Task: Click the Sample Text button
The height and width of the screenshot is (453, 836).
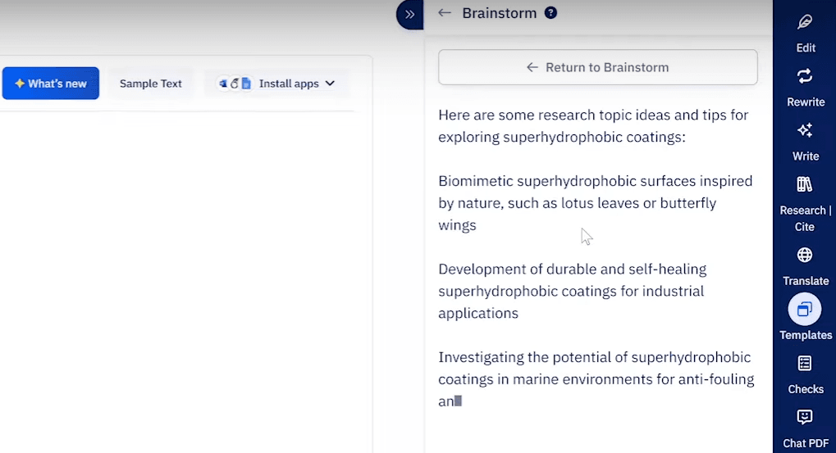Action: [x=150, y=84]
